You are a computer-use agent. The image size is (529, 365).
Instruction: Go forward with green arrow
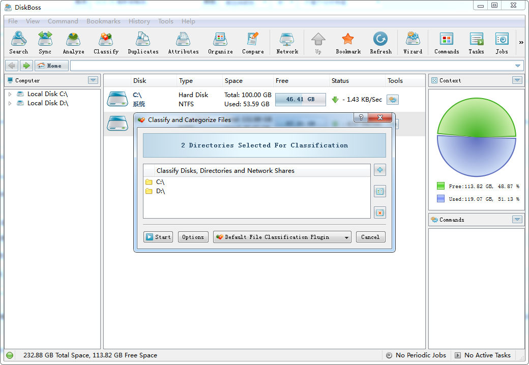coord(26,66)
